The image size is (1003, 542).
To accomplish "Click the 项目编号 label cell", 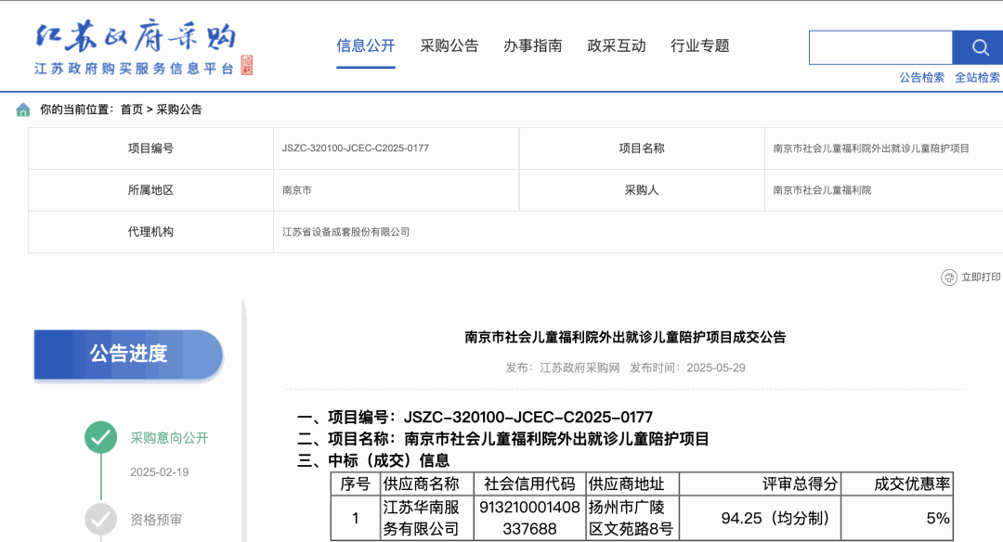I will pos(151,148).
